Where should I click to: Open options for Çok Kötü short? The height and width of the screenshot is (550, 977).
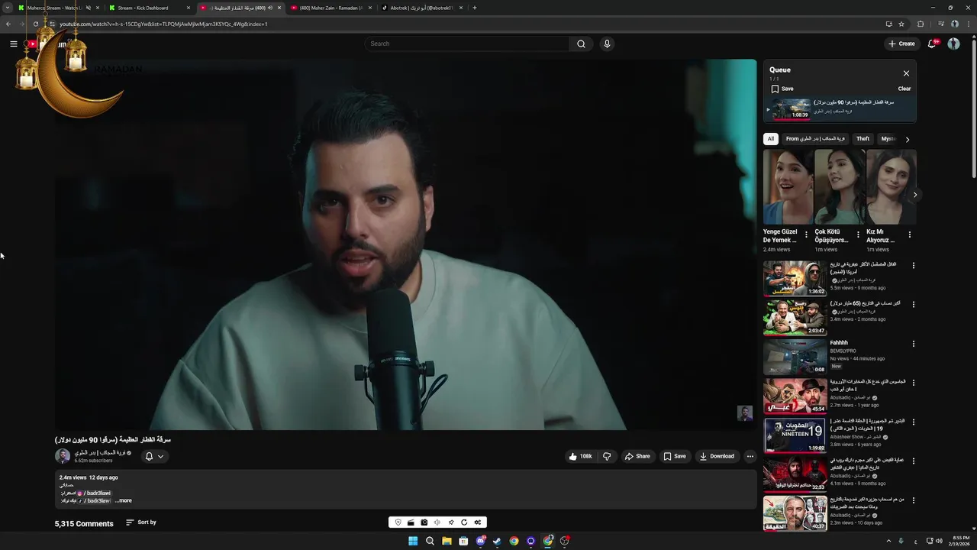(x=858, y=235)
